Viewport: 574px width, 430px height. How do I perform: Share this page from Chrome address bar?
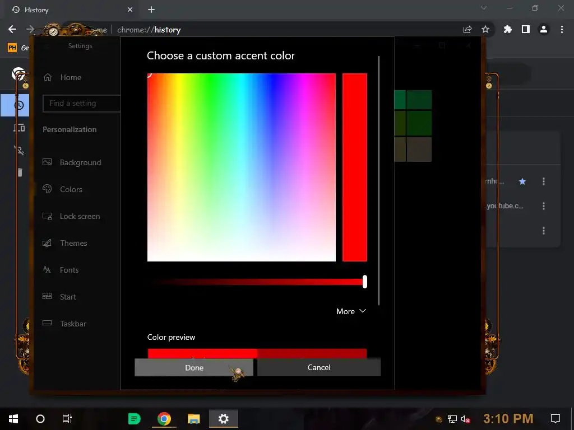click(467, 30)
